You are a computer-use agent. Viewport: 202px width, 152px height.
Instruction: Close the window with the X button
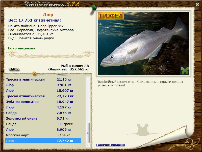pyautogui.click(x=197, y=5)
